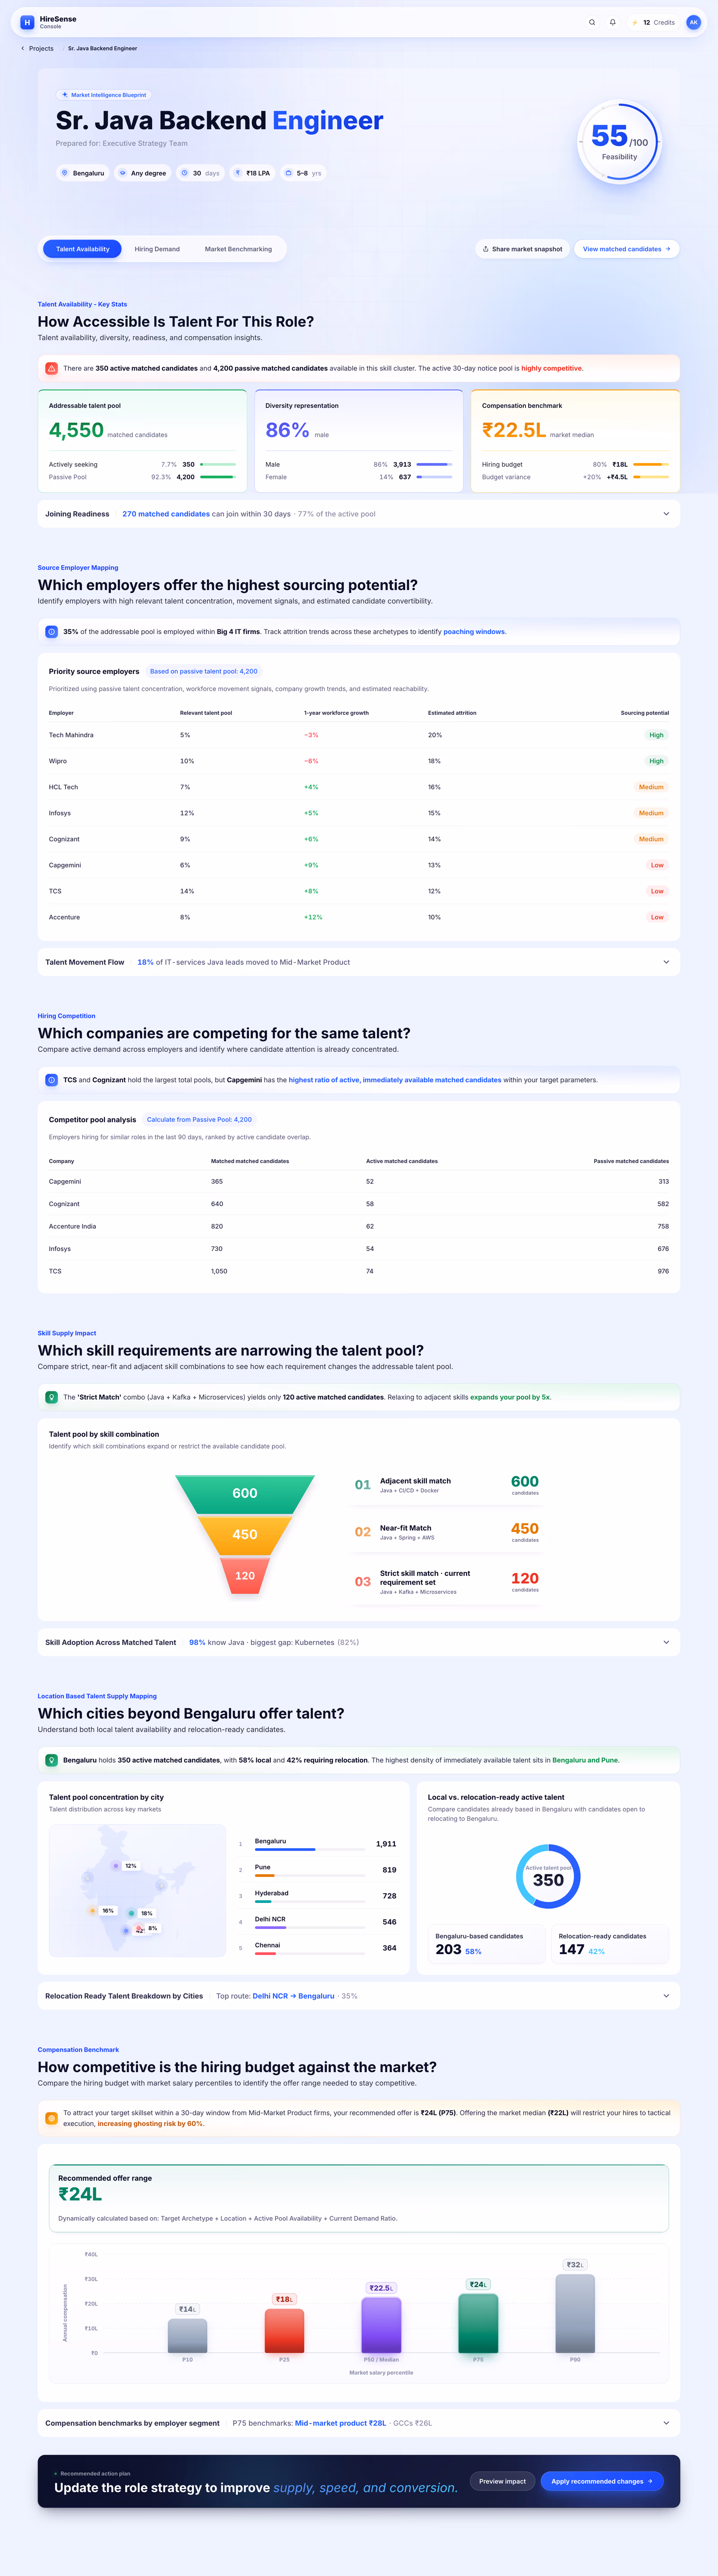Click Share market snapshot
The width and height of the screenshot is (718, 2576).
(x=522, y=249)
